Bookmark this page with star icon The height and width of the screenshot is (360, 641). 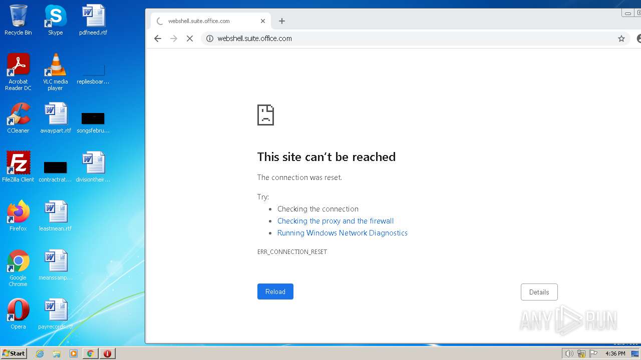621,38
